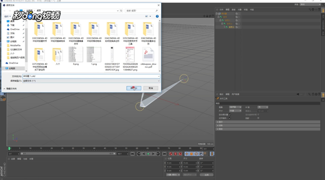Open the 骨骼 bone dropdown
Image resolution: width=325 pixels, height=180 pixels.
(235, 107)
